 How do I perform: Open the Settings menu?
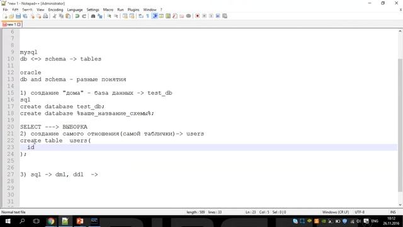click(x=93, y=9)
